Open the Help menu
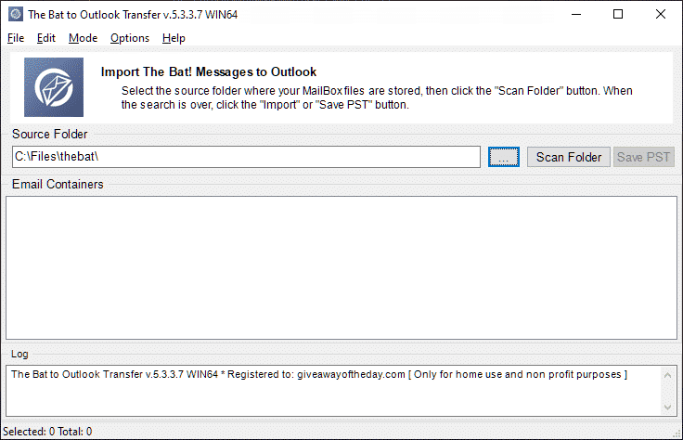This screenshot has width=683, height=440. click(x=174, y=38)
